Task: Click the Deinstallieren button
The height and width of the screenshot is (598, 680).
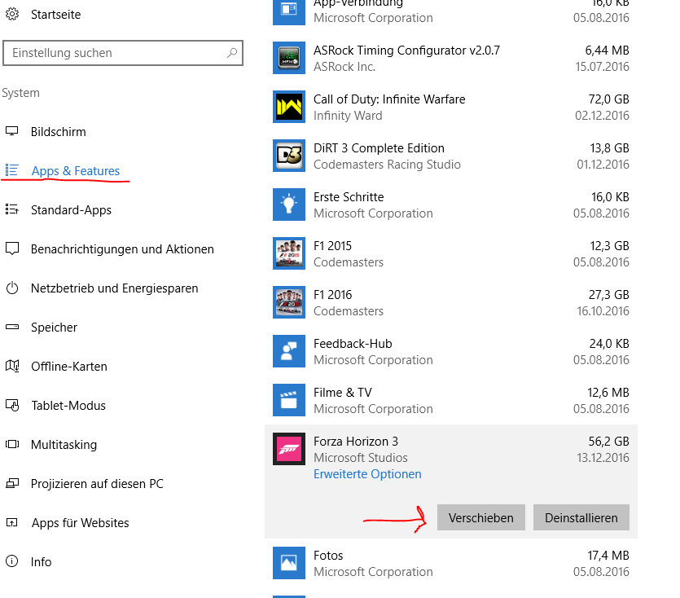Action: pos(581,517)
